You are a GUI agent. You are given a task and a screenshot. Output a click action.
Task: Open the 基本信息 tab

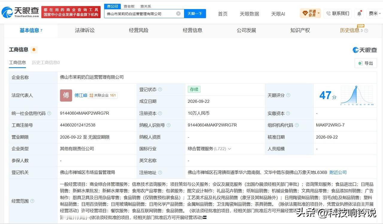[31, 30]
